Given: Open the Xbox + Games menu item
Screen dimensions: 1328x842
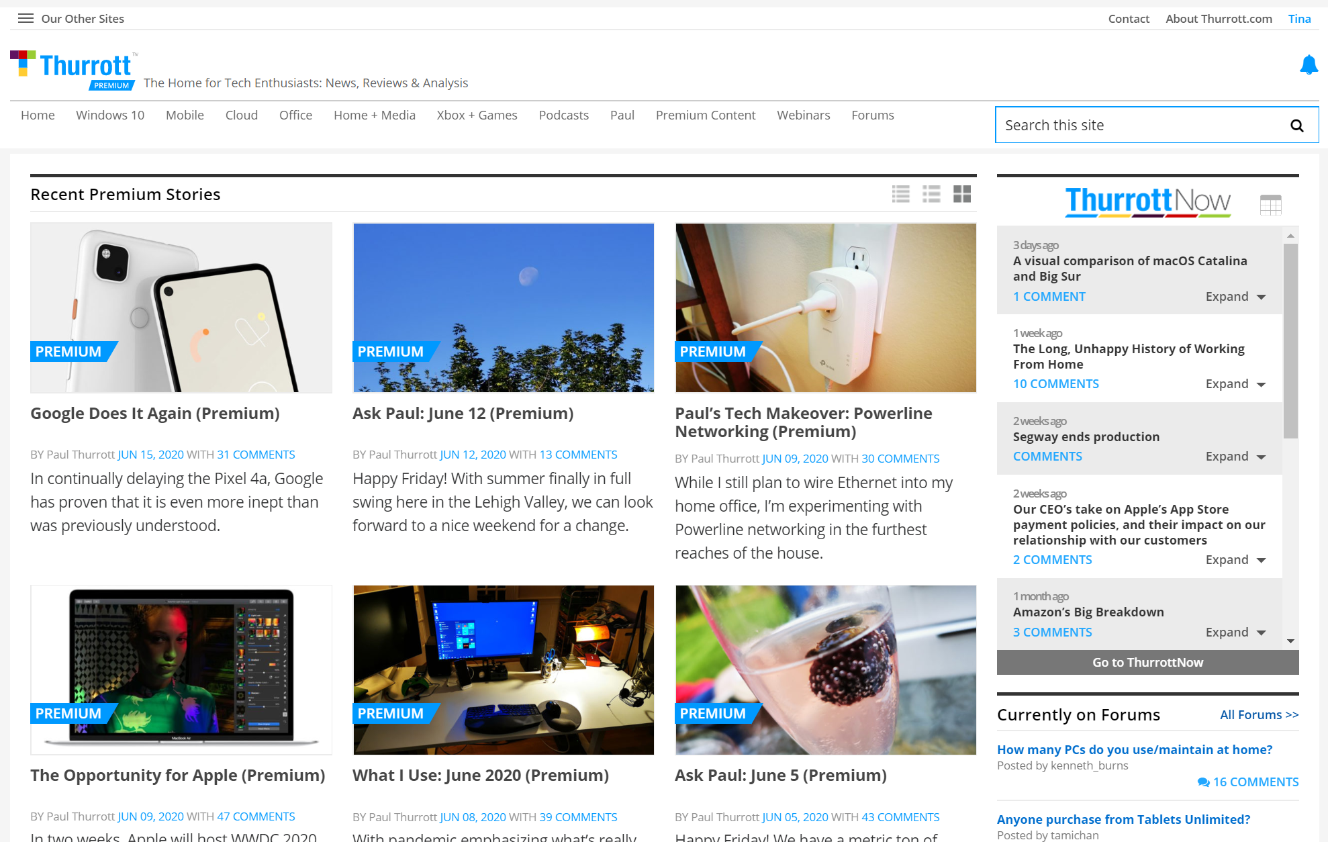Looking at the screenshot, I should click(x=477, y=115).
